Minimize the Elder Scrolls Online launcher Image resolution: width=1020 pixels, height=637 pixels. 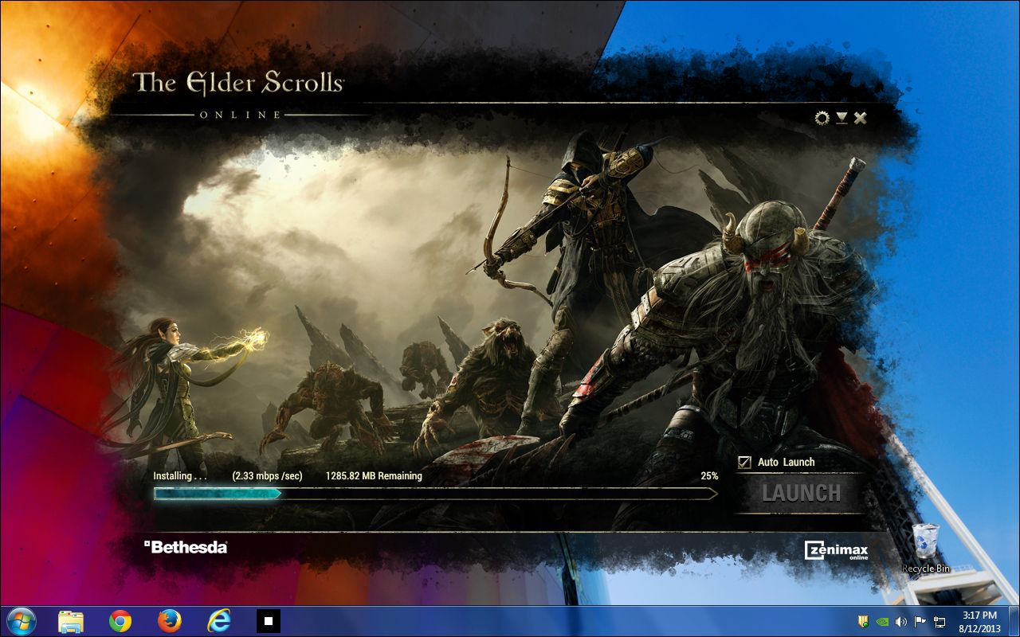tap(842, 118)
